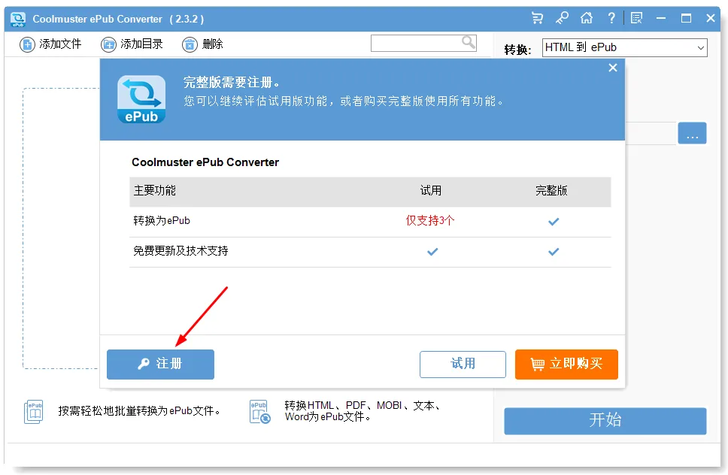Click the browse '...' output folder button

(x=692, y=133)
